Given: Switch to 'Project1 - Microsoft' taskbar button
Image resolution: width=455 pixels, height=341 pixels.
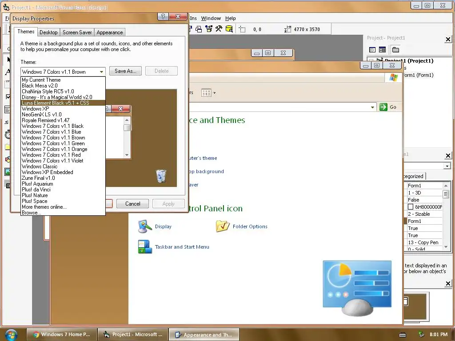Looking at the screenshot, I should pos(132,334).
